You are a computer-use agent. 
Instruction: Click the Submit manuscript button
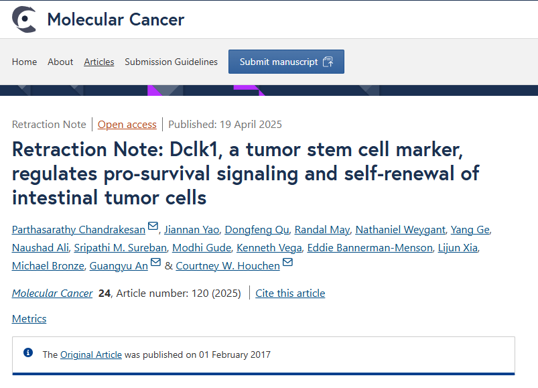tap(287, 62)
